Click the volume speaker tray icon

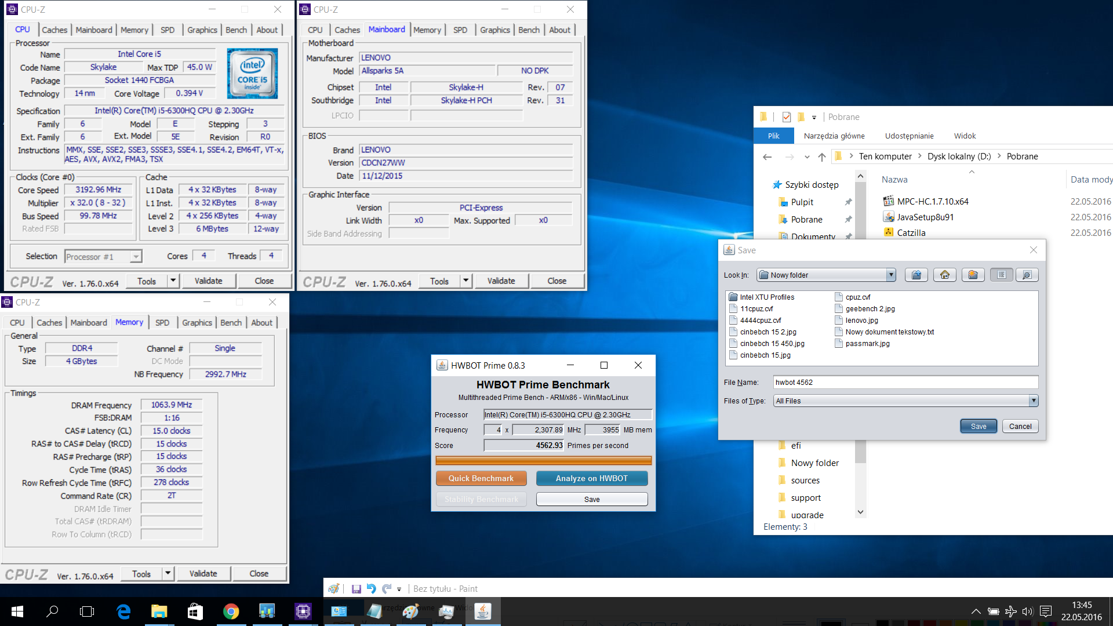[1028, 612]
